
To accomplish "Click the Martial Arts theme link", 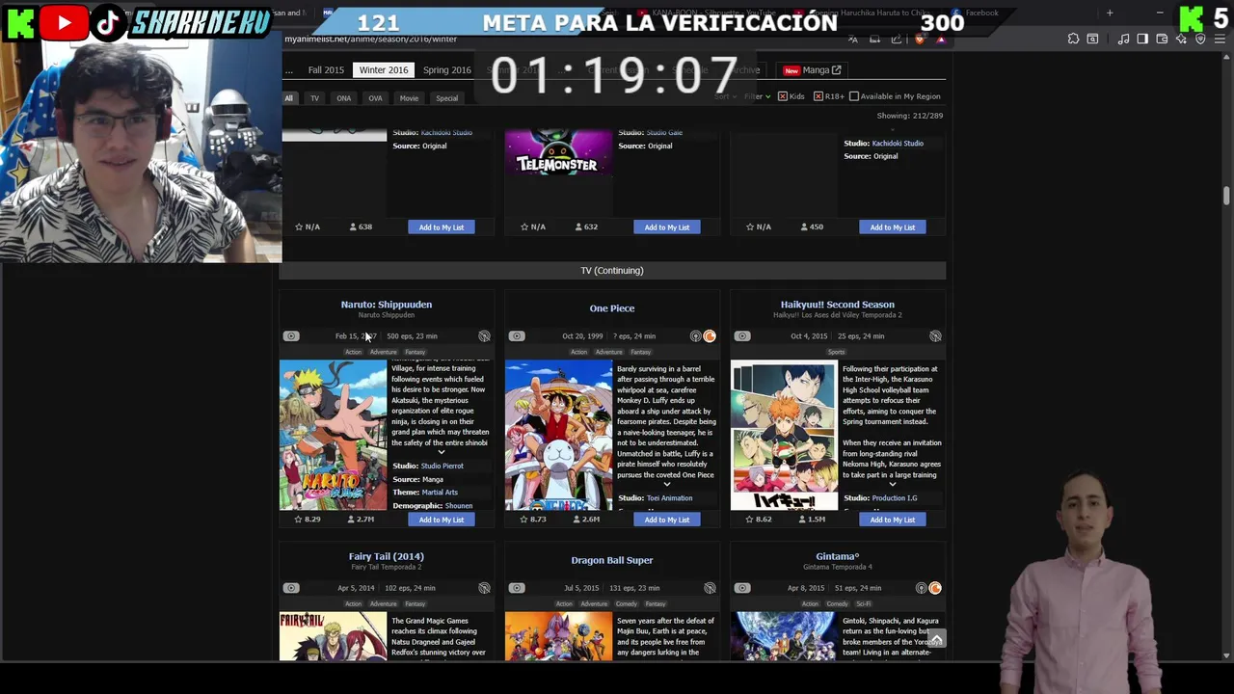I will tap(440, 493).
